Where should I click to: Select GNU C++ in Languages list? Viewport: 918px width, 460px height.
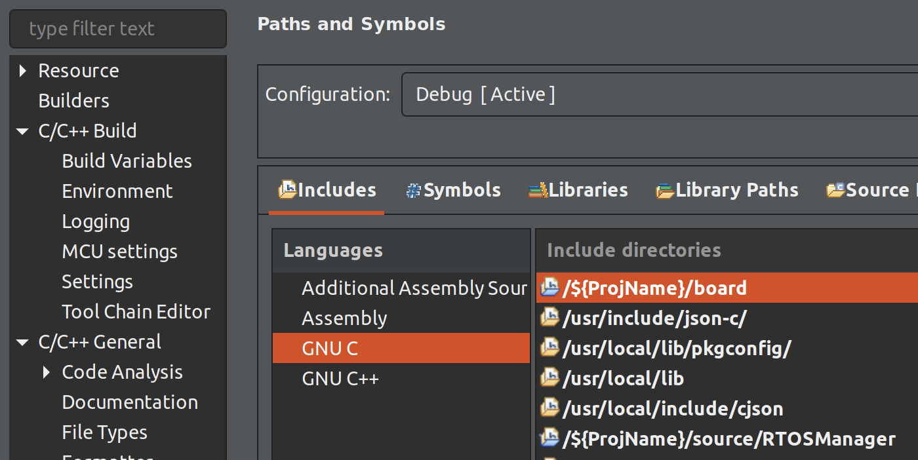pyautogui.click(x=340, y=379)
